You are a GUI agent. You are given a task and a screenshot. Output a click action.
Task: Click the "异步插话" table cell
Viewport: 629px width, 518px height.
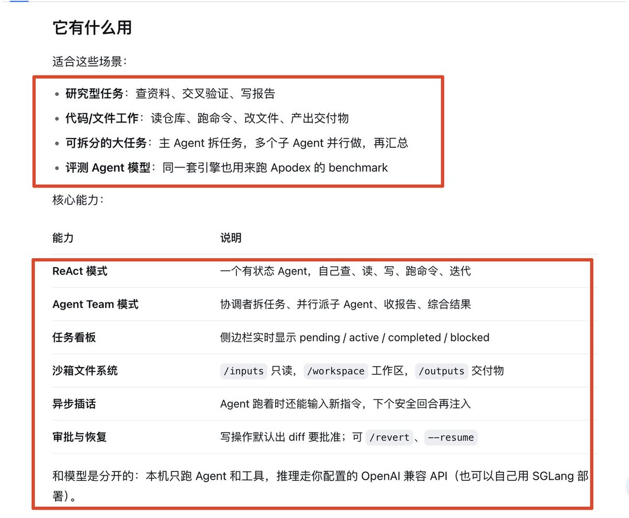tap(74, 404)
